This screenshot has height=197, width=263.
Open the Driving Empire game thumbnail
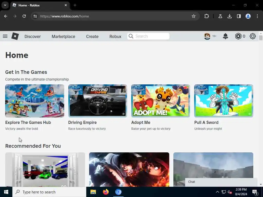98,101
